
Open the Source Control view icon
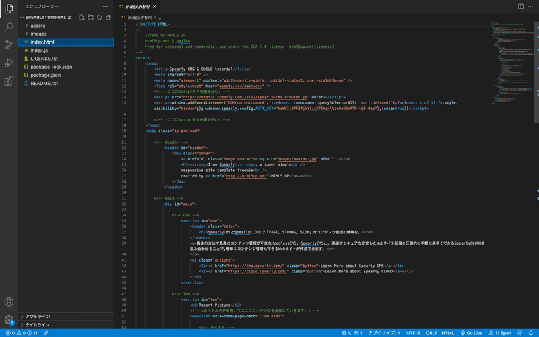click(x=9, y=44)
